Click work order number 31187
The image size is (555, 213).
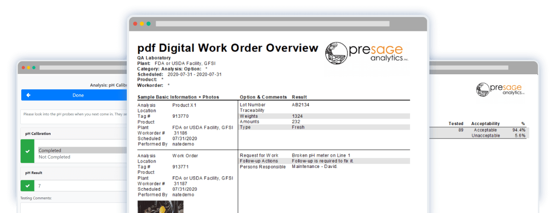point(181,184)
